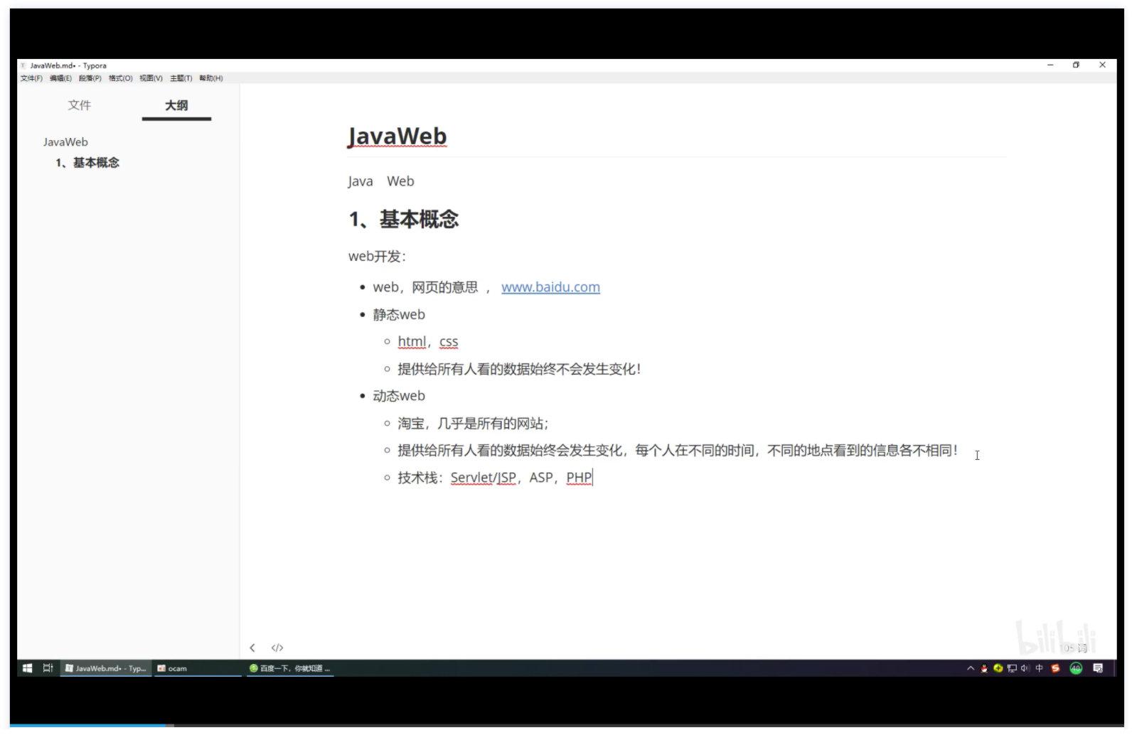Click the 静态web bullet item

(399, 314)
